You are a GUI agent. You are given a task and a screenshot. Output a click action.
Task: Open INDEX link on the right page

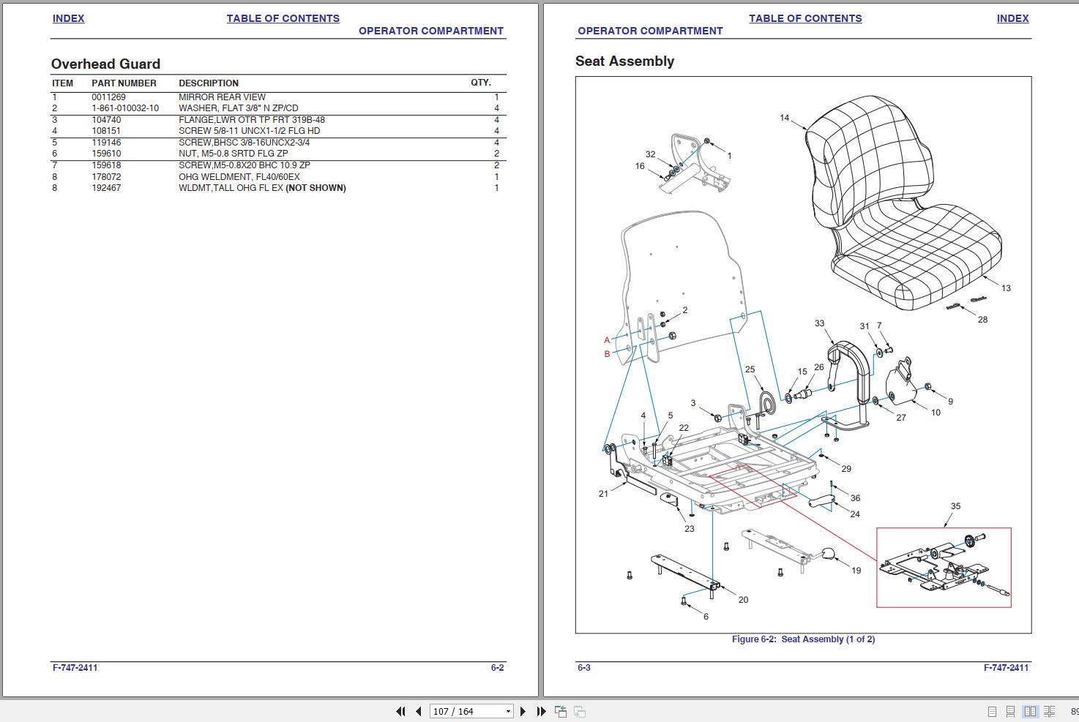click(x=1012, y=18)
